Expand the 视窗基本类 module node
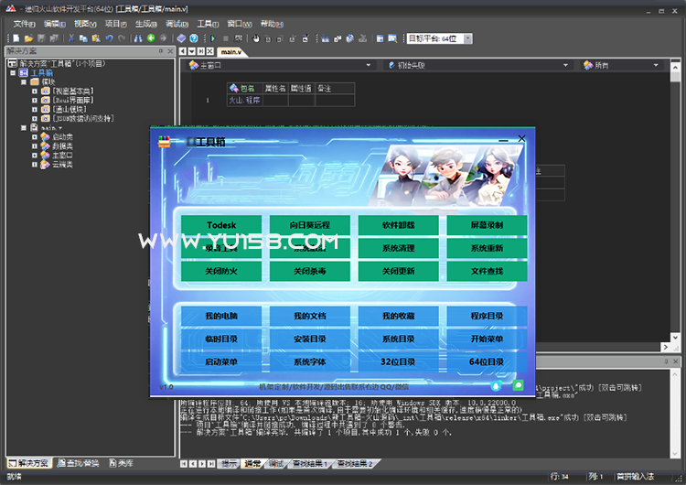 tap(35, 91)
